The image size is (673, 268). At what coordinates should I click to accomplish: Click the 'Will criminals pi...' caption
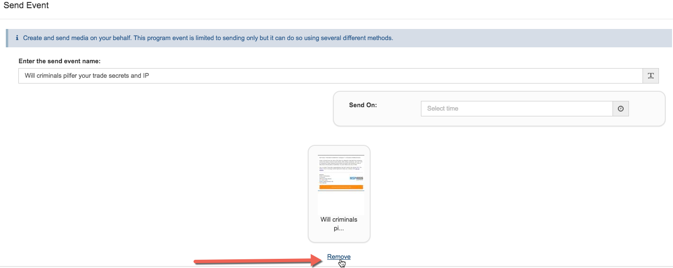click(x=339, y=224)
